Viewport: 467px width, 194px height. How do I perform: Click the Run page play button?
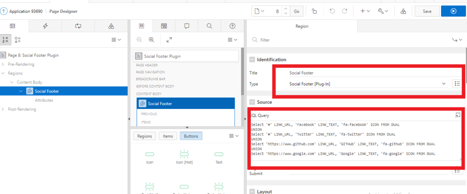[453, 11]
